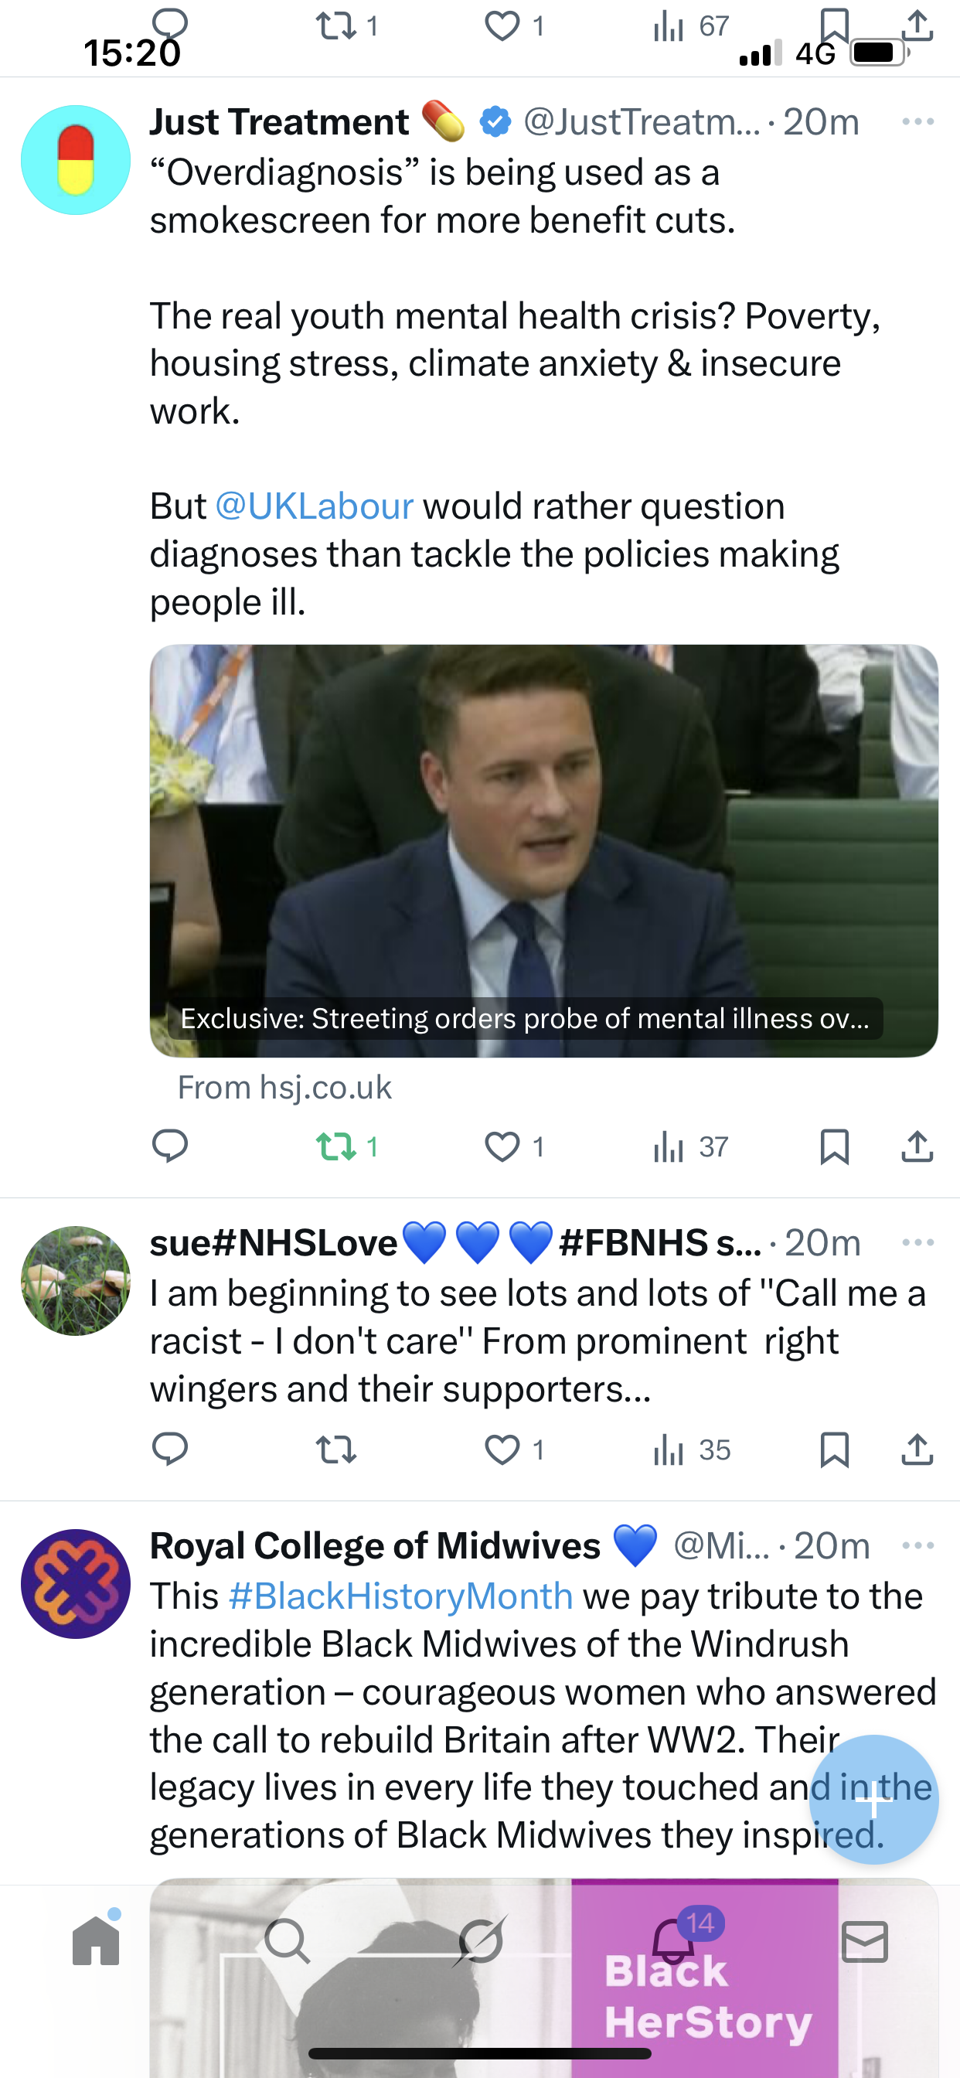Open the Search tab
Screen dimensions: 960x2078
click(288, 1942)
